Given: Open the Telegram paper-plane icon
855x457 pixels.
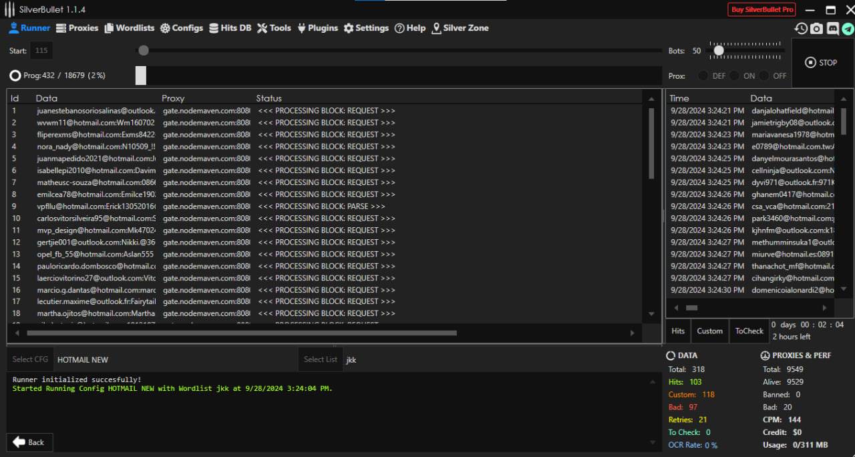Looking at the screenshot, I should (x=848, y=28).
